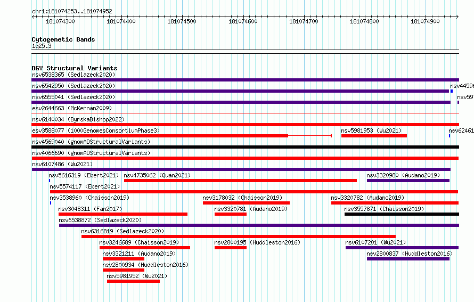Select esv3588077 (1000GenomesConsortiumPhase3) label
Viewport: 474px width, 302px height.
click(96, 130)
